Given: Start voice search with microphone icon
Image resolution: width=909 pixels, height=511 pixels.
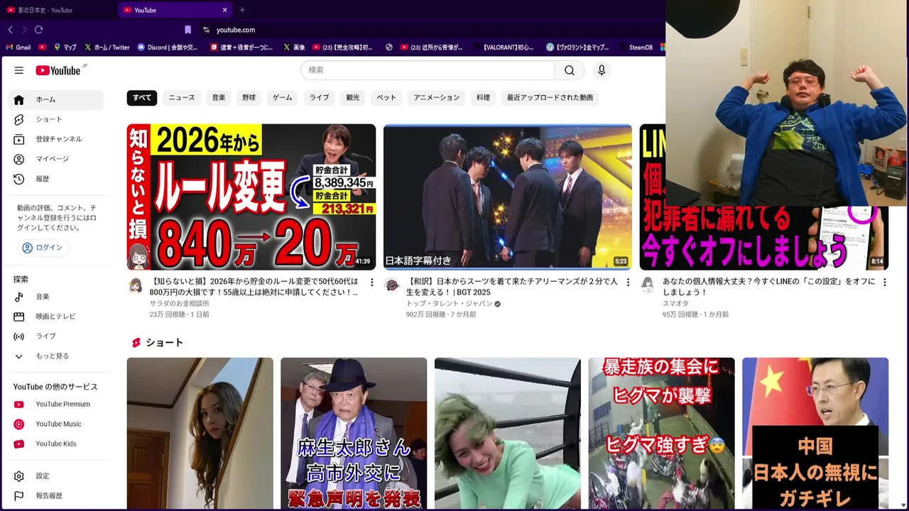Looking at the screenshot, I should [602, 70].
